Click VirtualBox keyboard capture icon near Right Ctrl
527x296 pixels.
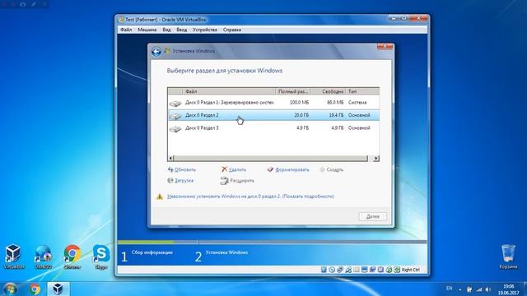pyautogui.click(x=397, y=270)
